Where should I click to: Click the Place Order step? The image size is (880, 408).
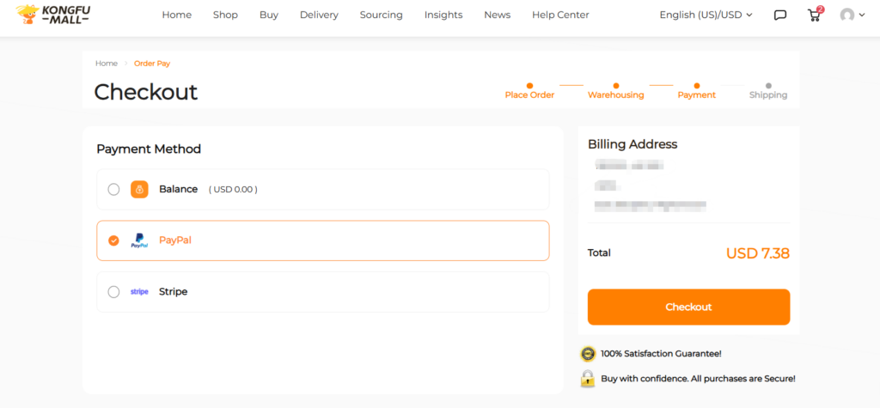click(529, 91)
